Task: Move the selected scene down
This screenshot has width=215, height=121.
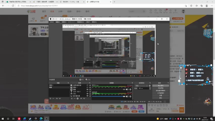Action: (x=60, y=98)
